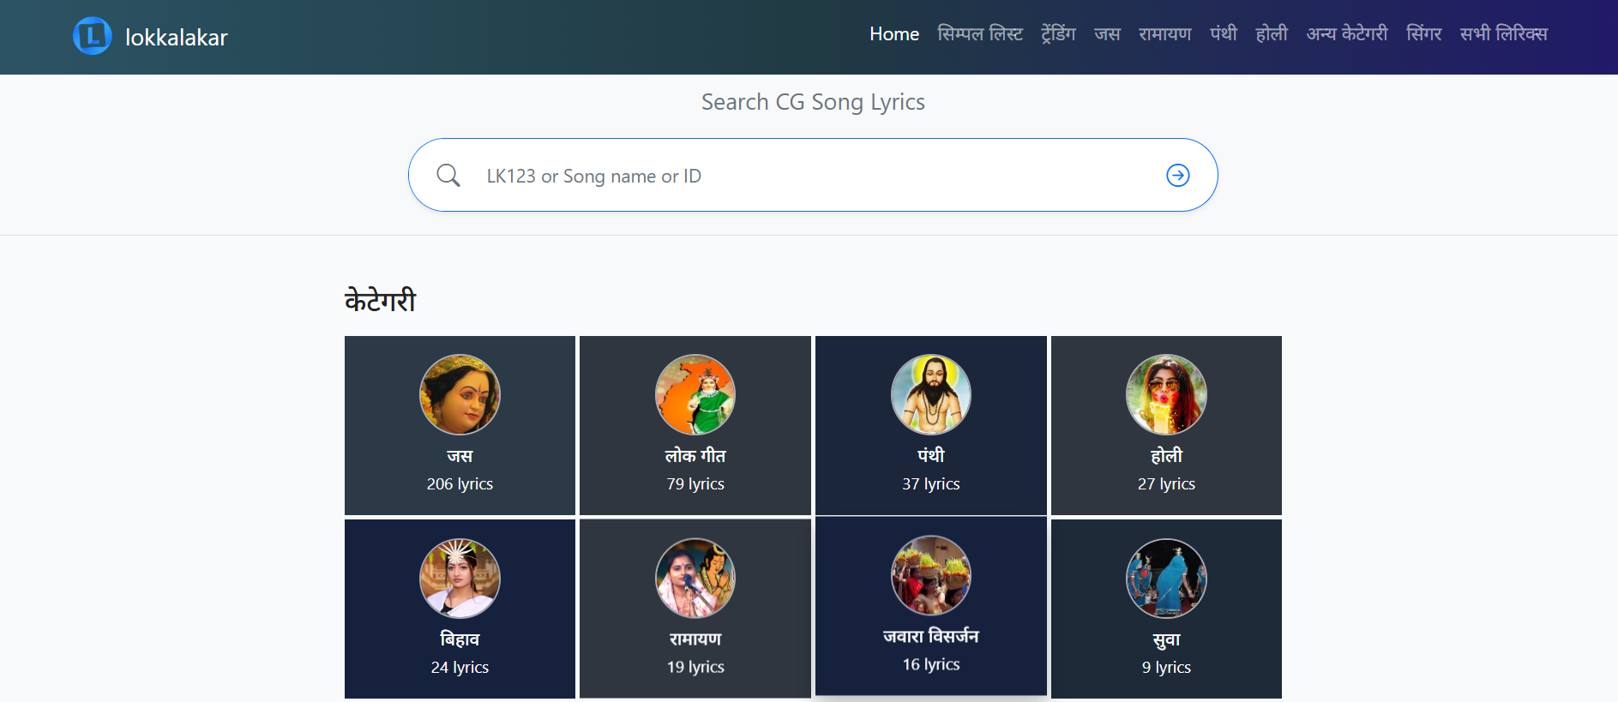
Task: Select होली in the top navigation
Action: [1272, 34]
